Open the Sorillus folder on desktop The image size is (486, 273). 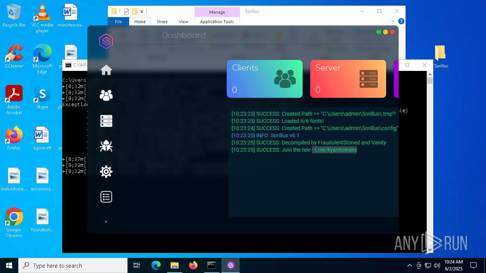[x=440, y=56]
